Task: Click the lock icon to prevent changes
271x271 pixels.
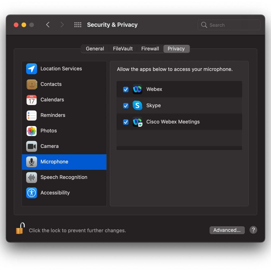Action: 20,228
